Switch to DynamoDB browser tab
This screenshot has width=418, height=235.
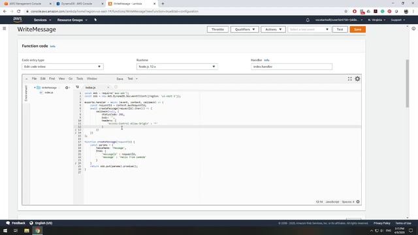pos(79,4)
